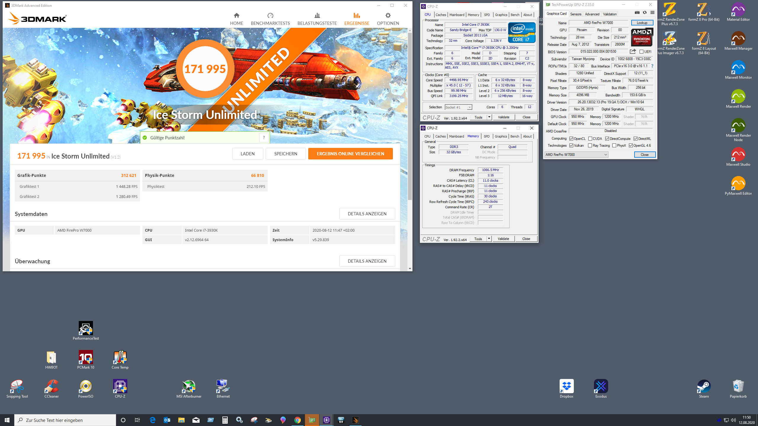Show Überwachung details
This screenshot has height=426, width=758.
[367, 261]
